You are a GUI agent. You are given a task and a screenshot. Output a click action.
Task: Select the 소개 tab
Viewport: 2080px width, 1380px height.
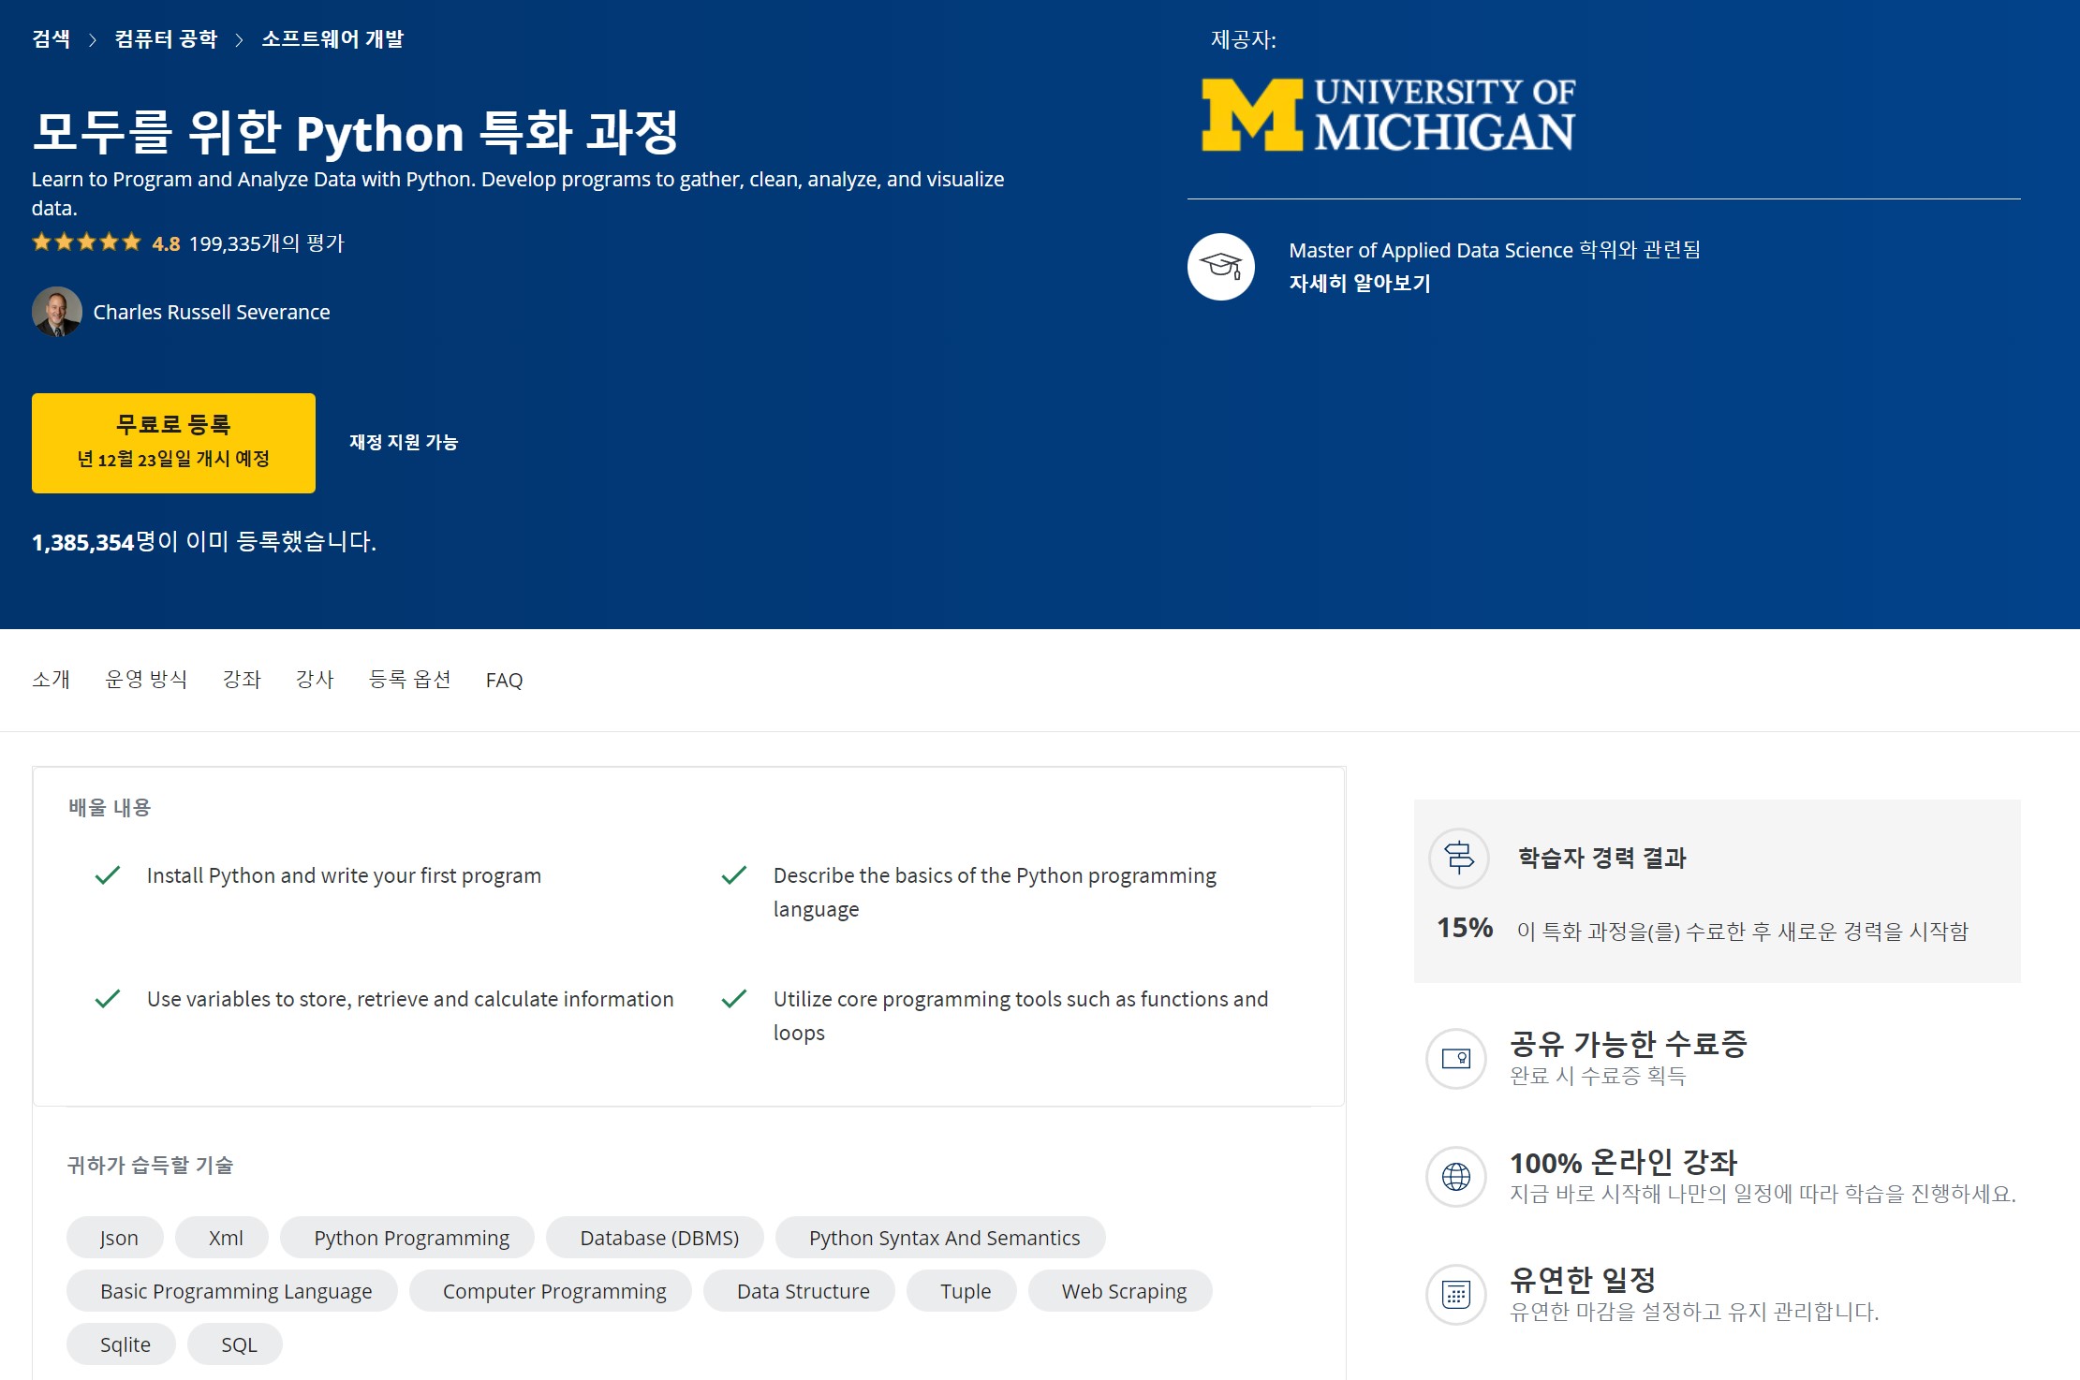[51, 680]
